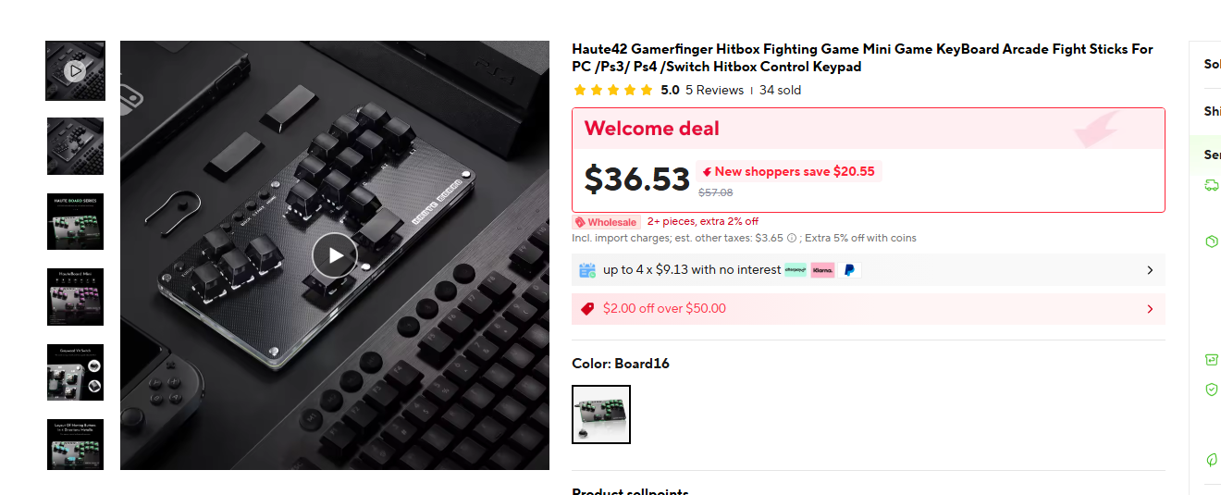1221x495 pixels.
Task: Expand the interest-free installment options chevron
Action: pyautogui.click(x=1150, y=270)
